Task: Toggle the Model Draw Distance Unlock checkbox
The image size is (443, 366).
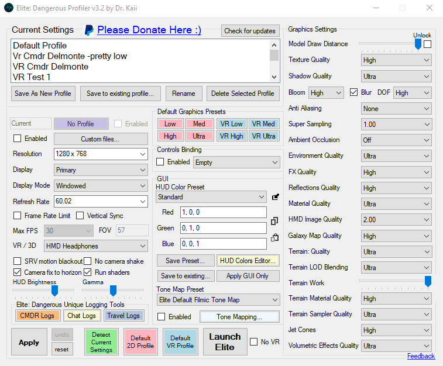Action: (x=427, y=44)
